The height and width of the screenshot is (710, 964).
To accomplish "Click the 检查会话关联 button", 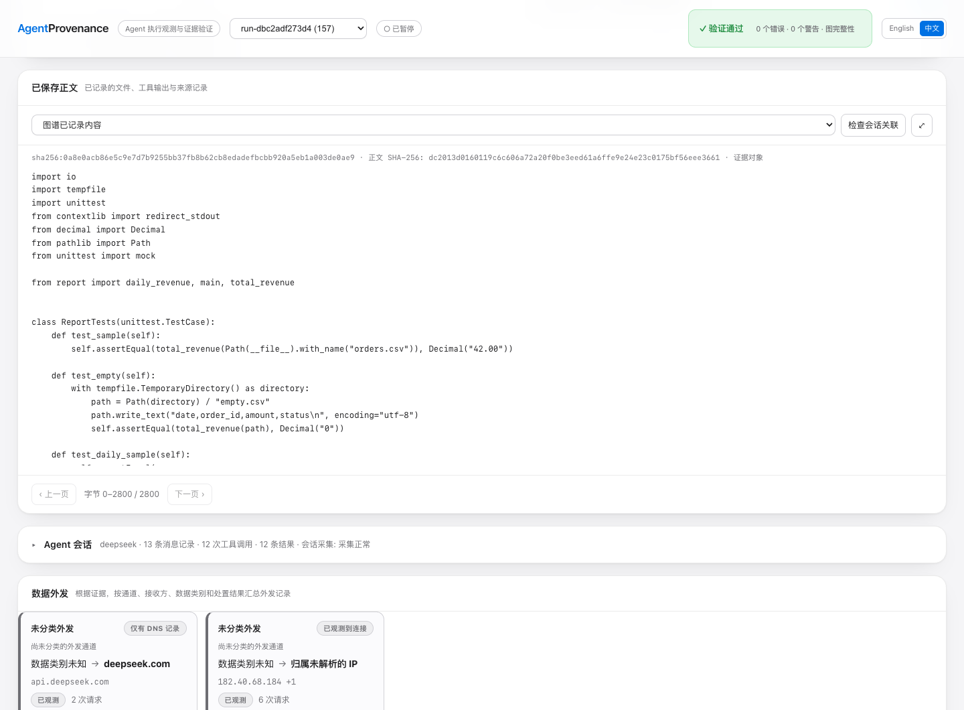I will (873, 125).
